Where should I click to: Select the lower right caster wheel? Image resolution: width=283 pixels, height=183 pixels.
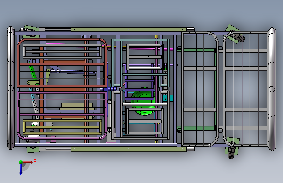tap(231, 153)
